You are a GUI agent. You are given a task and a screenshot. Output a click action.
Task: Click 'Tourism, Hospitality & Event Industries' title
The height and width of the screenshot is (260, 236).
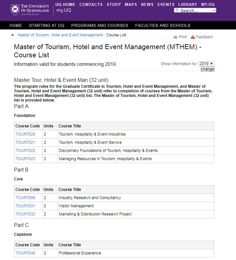click(92, 134)
